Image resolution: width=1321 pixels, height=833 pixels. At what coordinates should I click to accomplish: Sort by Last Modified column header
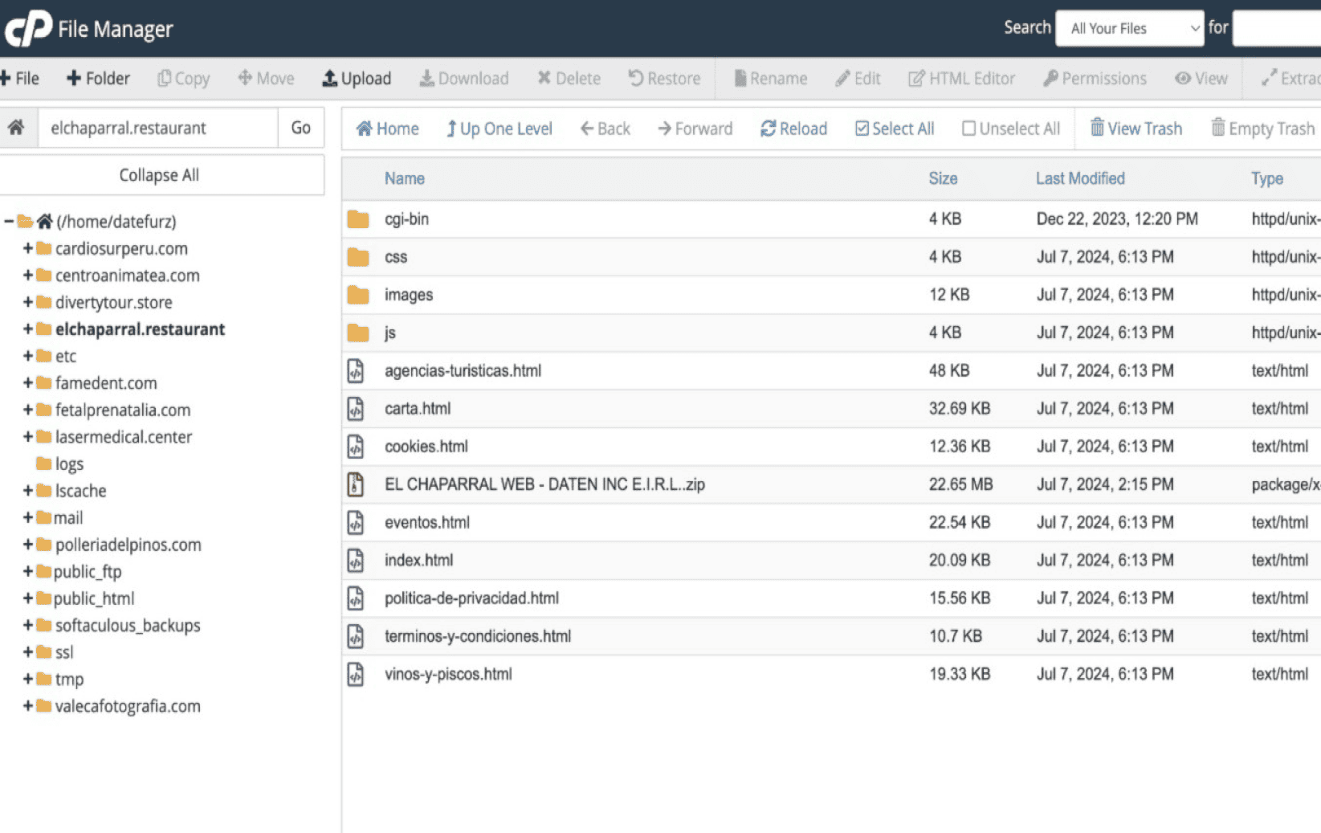1079,178
